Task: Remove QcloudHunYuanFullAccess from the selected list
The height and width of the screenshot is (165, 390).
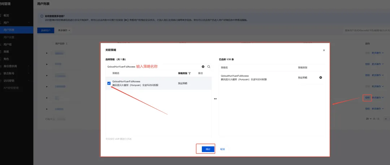Action: pyautogui.click(x=321, y=77)
